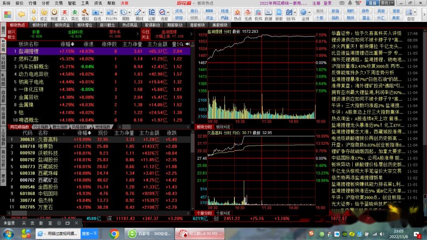This screenshot has width=427, height=240.
Task: Expand the F10/F9 dropdown arrow
Action: point(115,12)
